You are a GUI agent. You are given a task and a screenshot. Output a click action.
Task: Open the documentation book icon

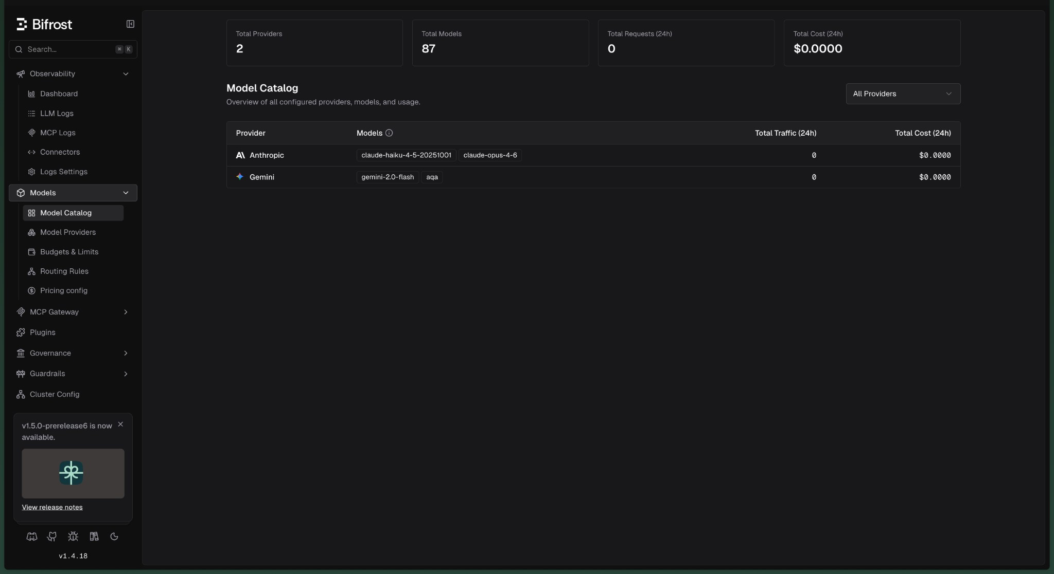94,536
